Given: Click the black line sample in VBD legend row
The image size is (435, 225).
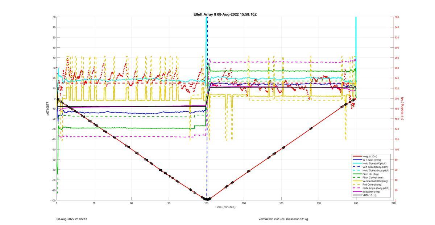Looking at the screenshot, I should pyautogui.click(x=357, y=195).
